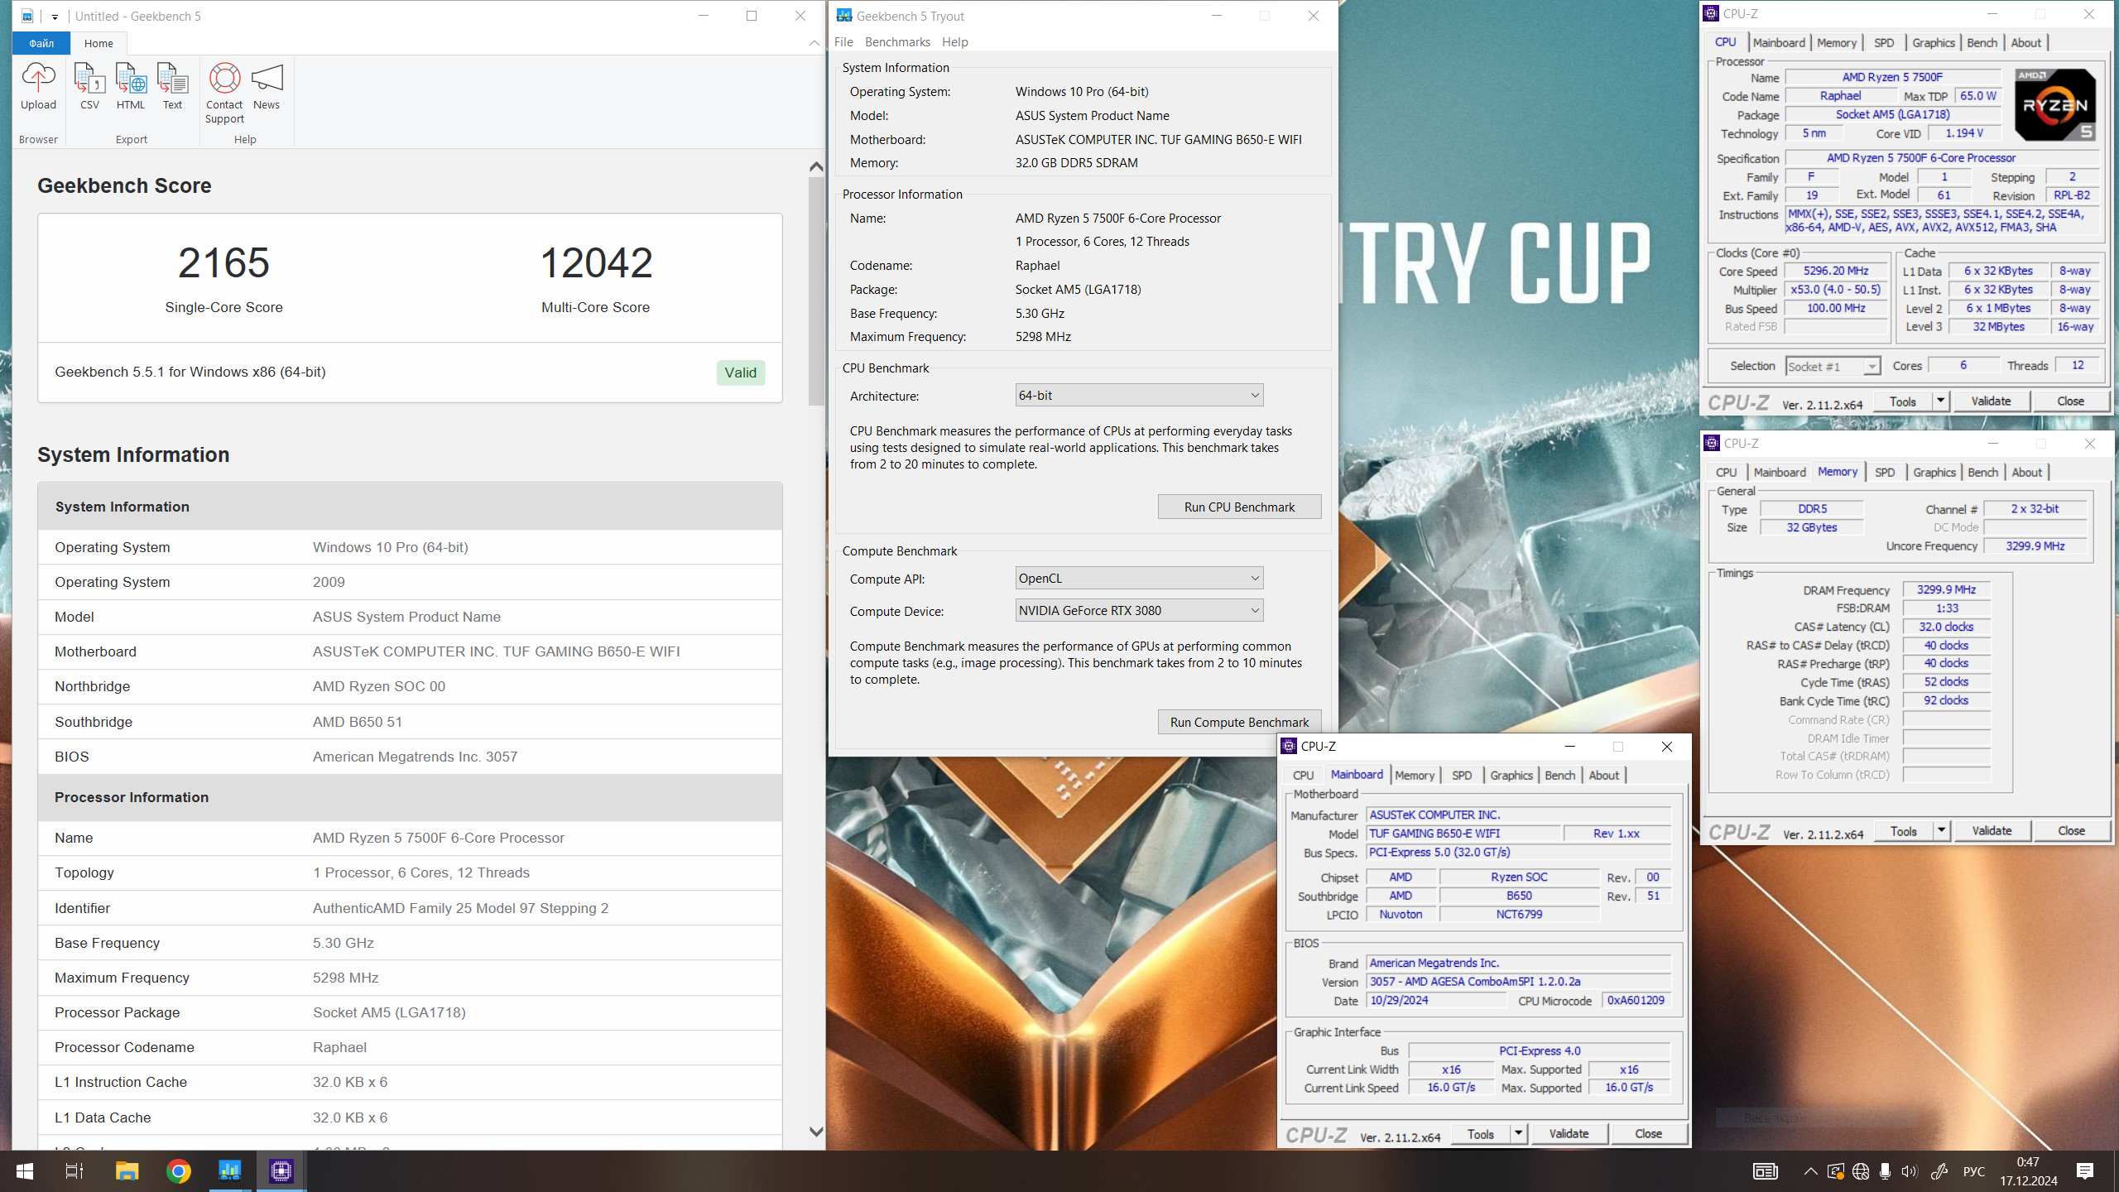
Task: Open the network globe tray icon
Action: point(1861,1170)
